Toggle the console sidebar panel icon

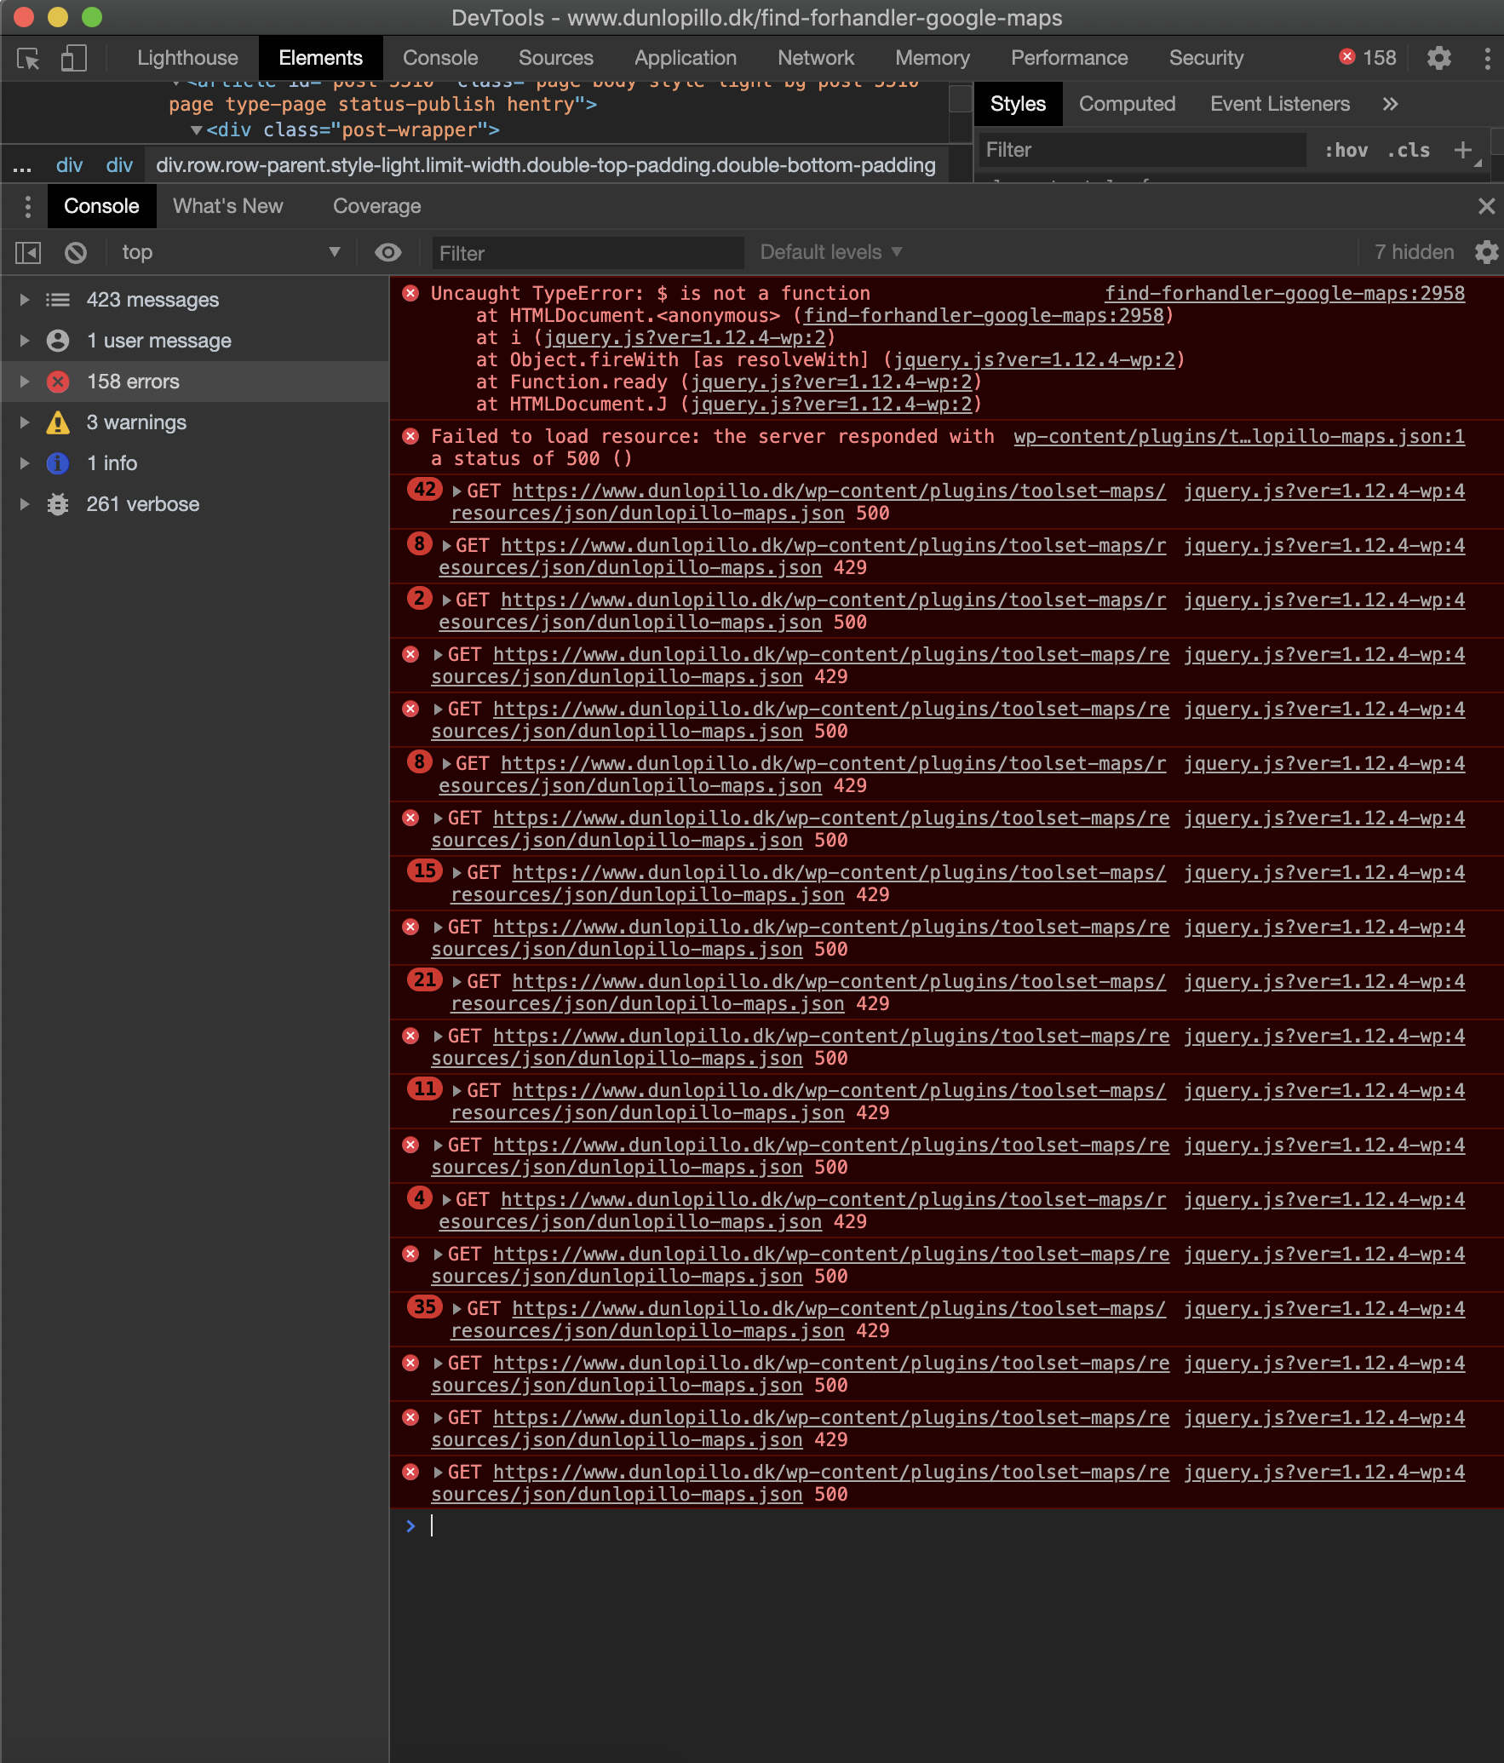click(x=28, y=252)
